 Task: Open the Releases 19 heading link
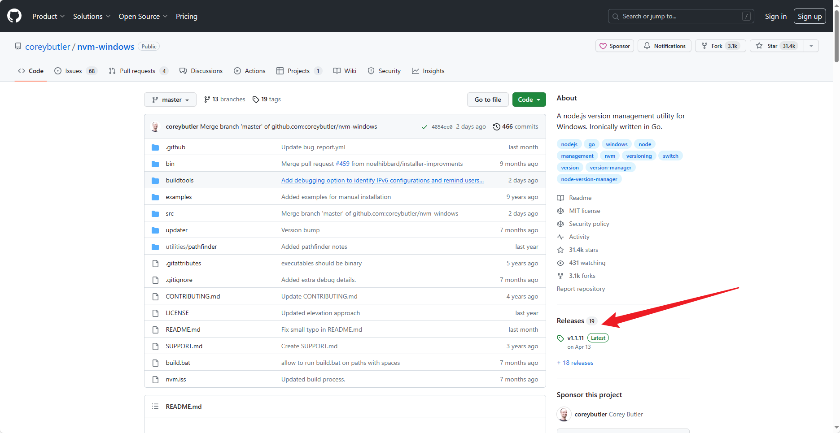[577, 321]
